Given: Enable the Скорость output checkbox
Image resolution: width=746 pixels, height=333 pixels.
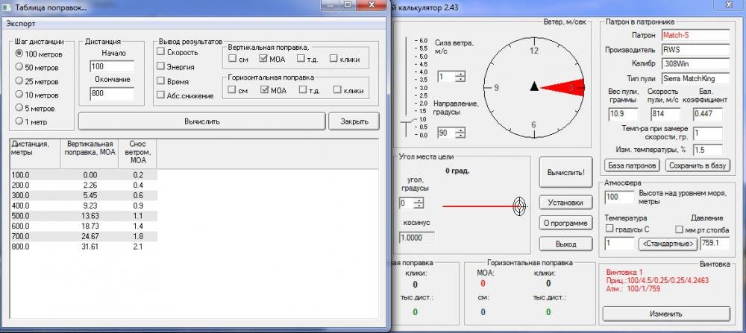Looking at the screenshot, I should [160, 52].
